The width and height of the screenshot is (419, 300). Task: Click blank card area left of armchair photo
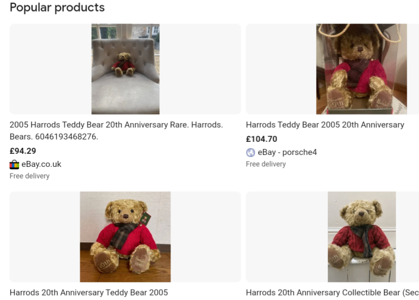tap(51, 69)
